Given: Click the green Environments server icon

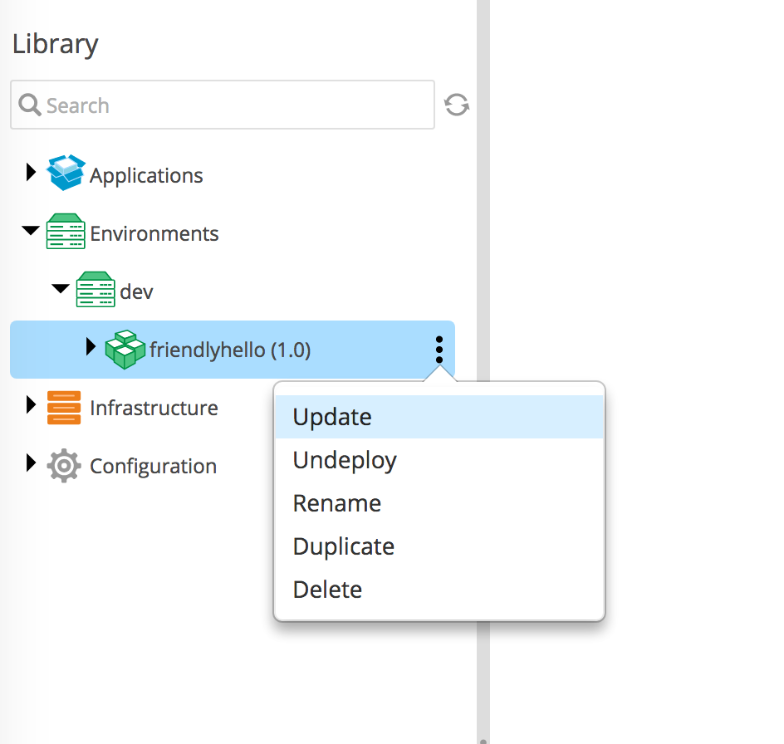Looking at the screenshot, I should pos(66,232).
